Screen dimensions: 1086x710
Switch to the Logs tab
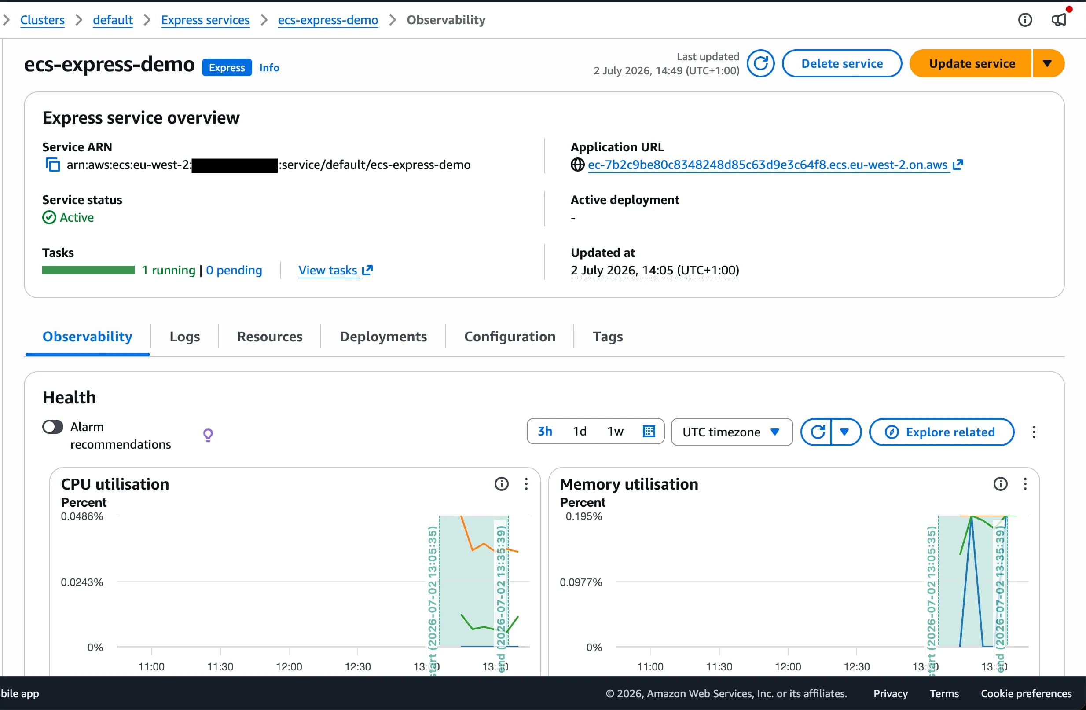pyautogui.click(x=184, y=336)
